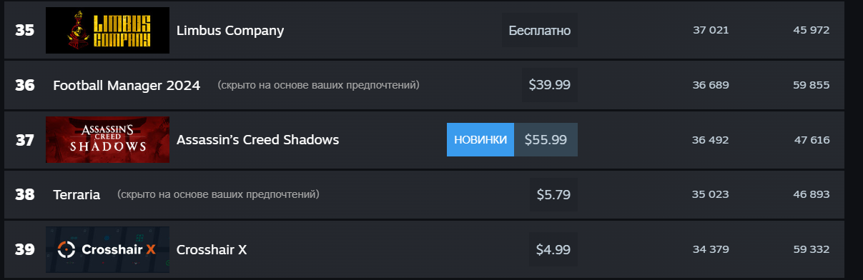Open the Terraria title link
This screenshot has width=863, height=280.
point(77,194)
